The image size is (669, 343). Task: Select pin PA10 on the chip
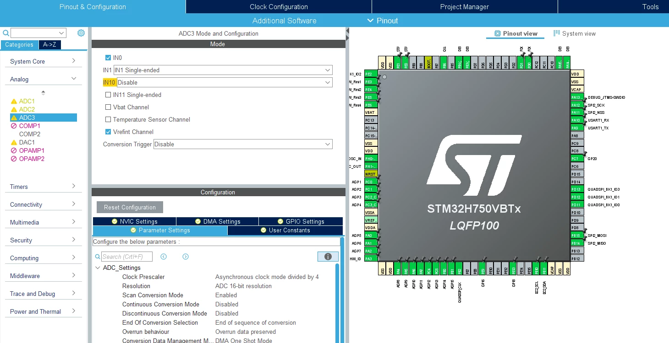[x=577, y=120]
